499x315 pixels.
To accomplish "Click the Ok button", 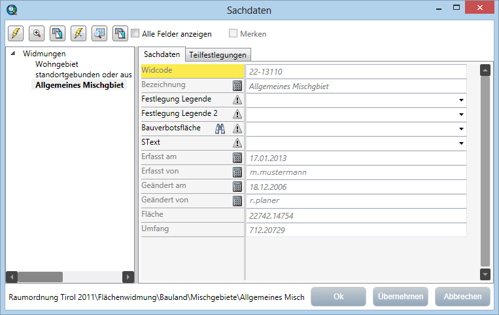I will [338, 297].
